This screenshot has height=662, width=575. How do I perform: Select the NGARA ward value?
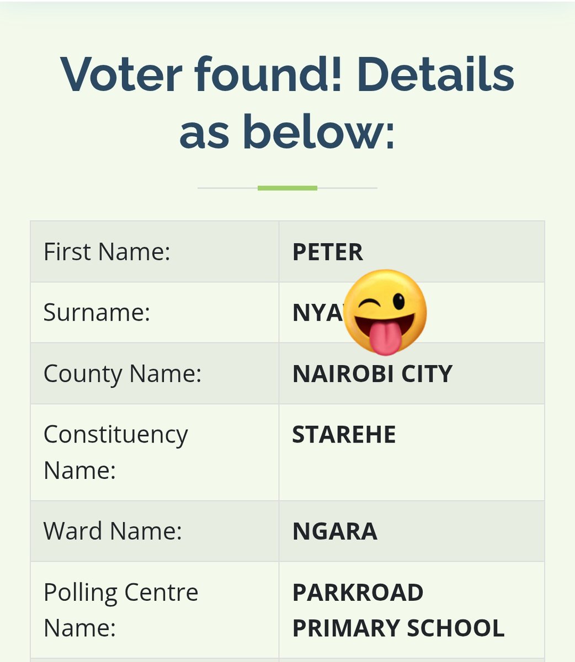pyautogui.click(x=335, y=532)
